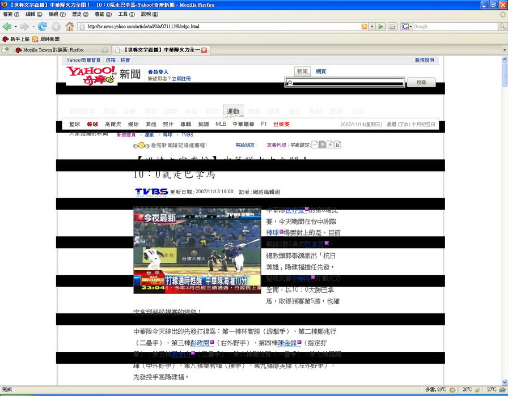
Task: Click the Back navigation arrow
Action: click(x=7, y=27)
